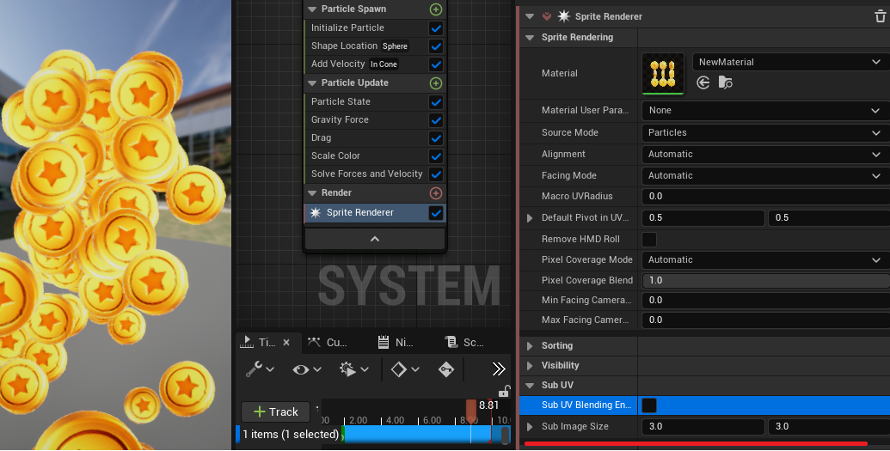This screenshot has height=451, width=890.
Task: Open the timeline wrench settings menu
Action: point(260,369)
